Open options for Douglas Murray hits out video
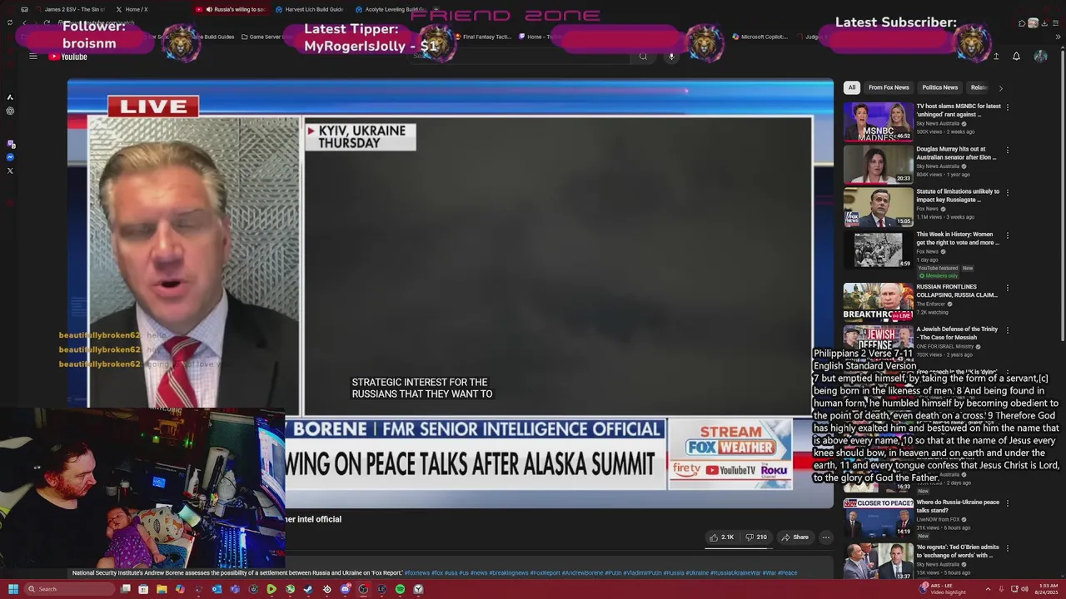This screenshot has width=1066, height=599. [x=1008, y=151]
